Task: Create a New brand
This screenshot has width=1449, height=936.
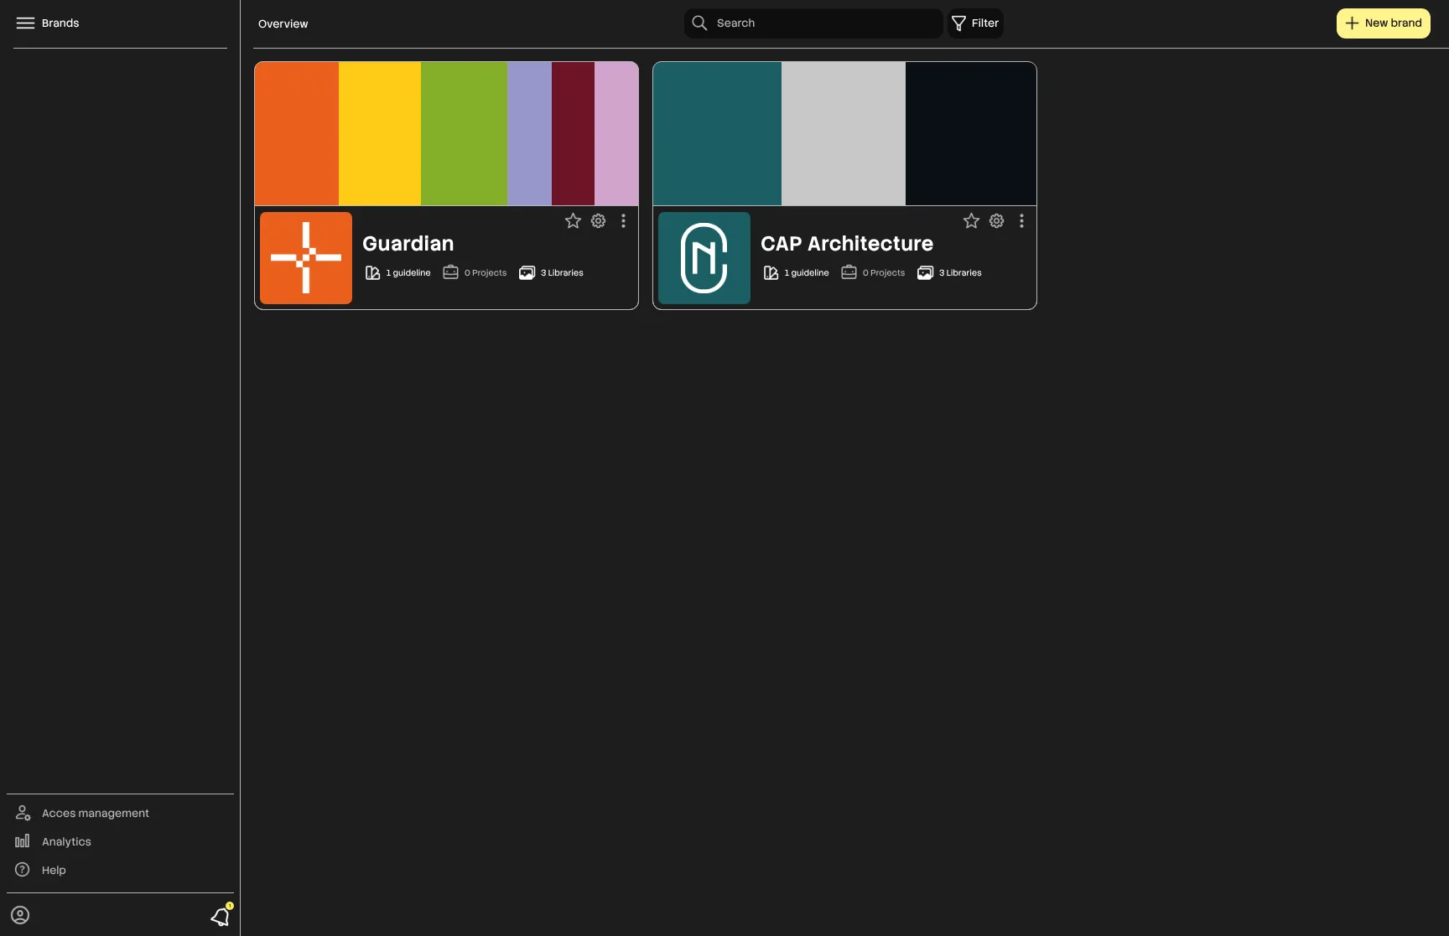Action: 1383,23
